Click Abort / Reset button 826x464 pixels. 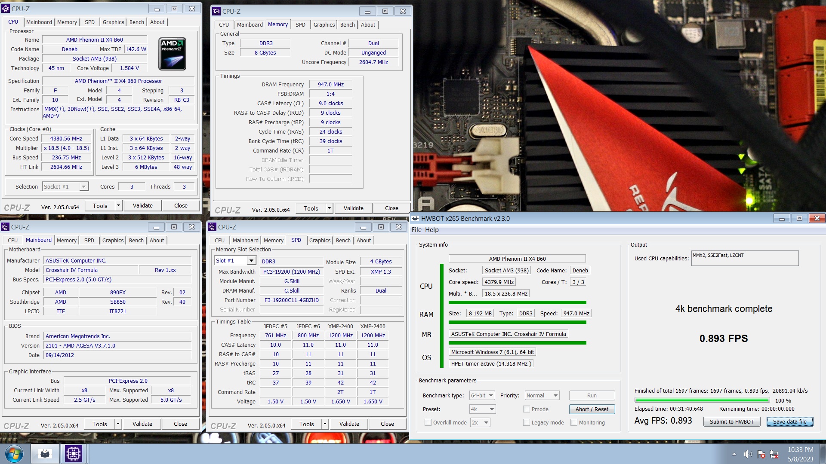[x=592, y=409]
